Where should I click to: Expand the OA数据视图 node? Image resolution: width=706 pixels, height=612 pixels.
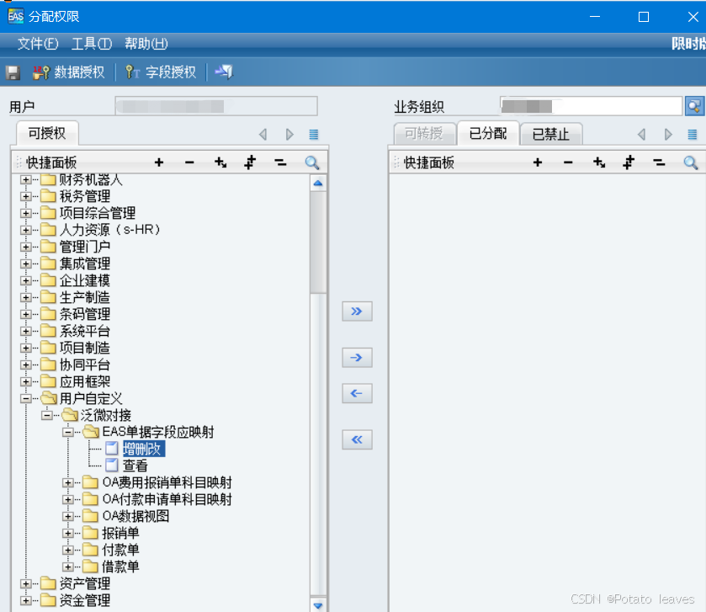tap(67, 517)
